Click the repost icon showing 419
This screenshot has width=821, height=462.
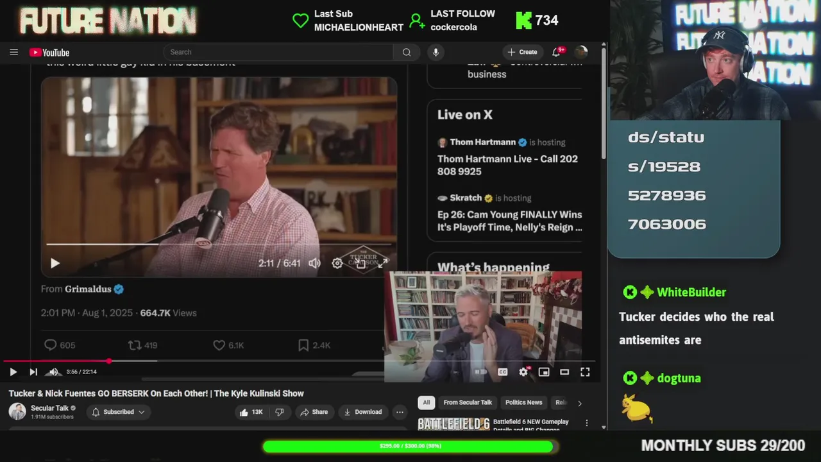pyautogui.click(x=134, y=345)
